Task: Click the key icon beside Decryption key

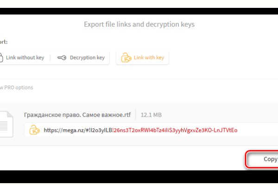Action: point(62,58)
